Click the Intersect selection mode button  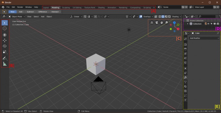tap(55, 12)
